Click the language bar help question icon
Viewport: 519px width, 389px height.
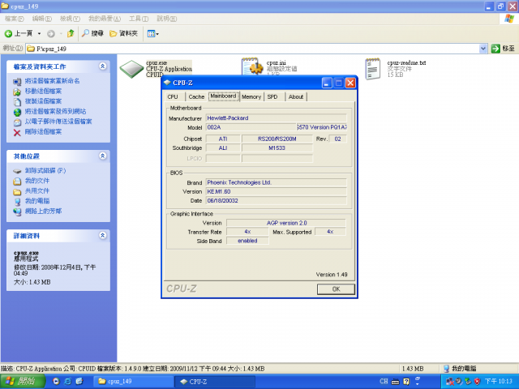(405, 382)
